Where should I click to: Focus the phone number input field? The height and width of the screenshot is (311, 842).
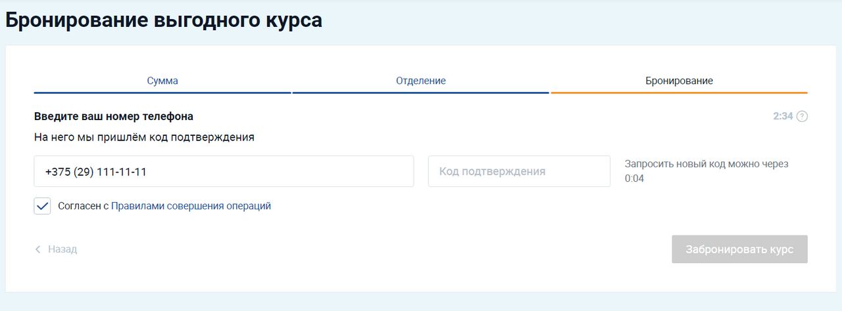224,171
